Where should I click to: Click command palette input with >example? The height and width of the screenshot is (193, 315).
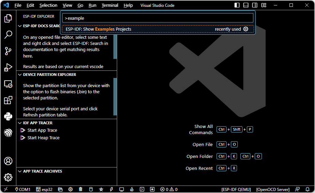point(158,18)
